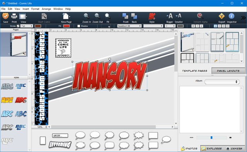Make the text Bigger

pos(170,16)
